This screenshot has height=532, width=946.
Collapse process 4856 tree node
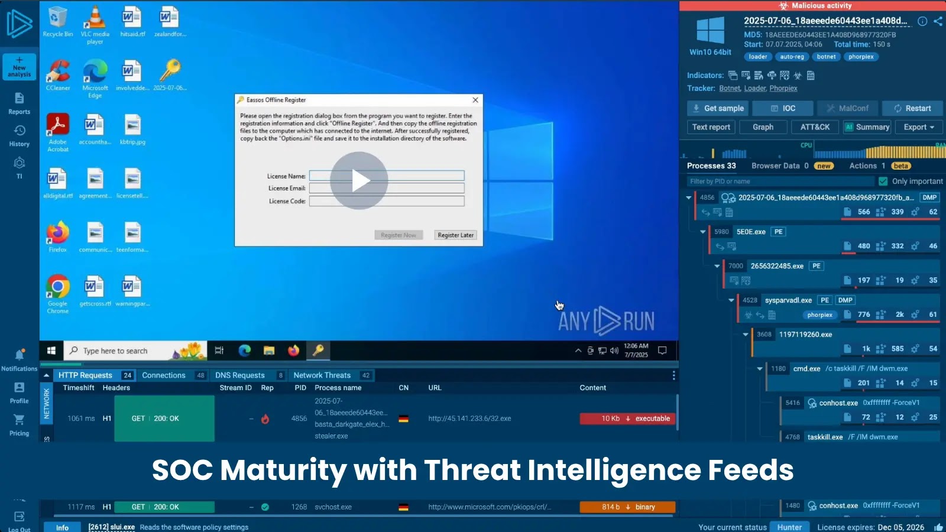(x=689, y=197)
